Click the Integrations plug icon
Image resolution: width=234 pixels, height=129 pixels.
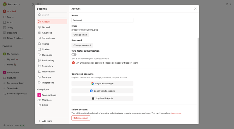[39, 83]
